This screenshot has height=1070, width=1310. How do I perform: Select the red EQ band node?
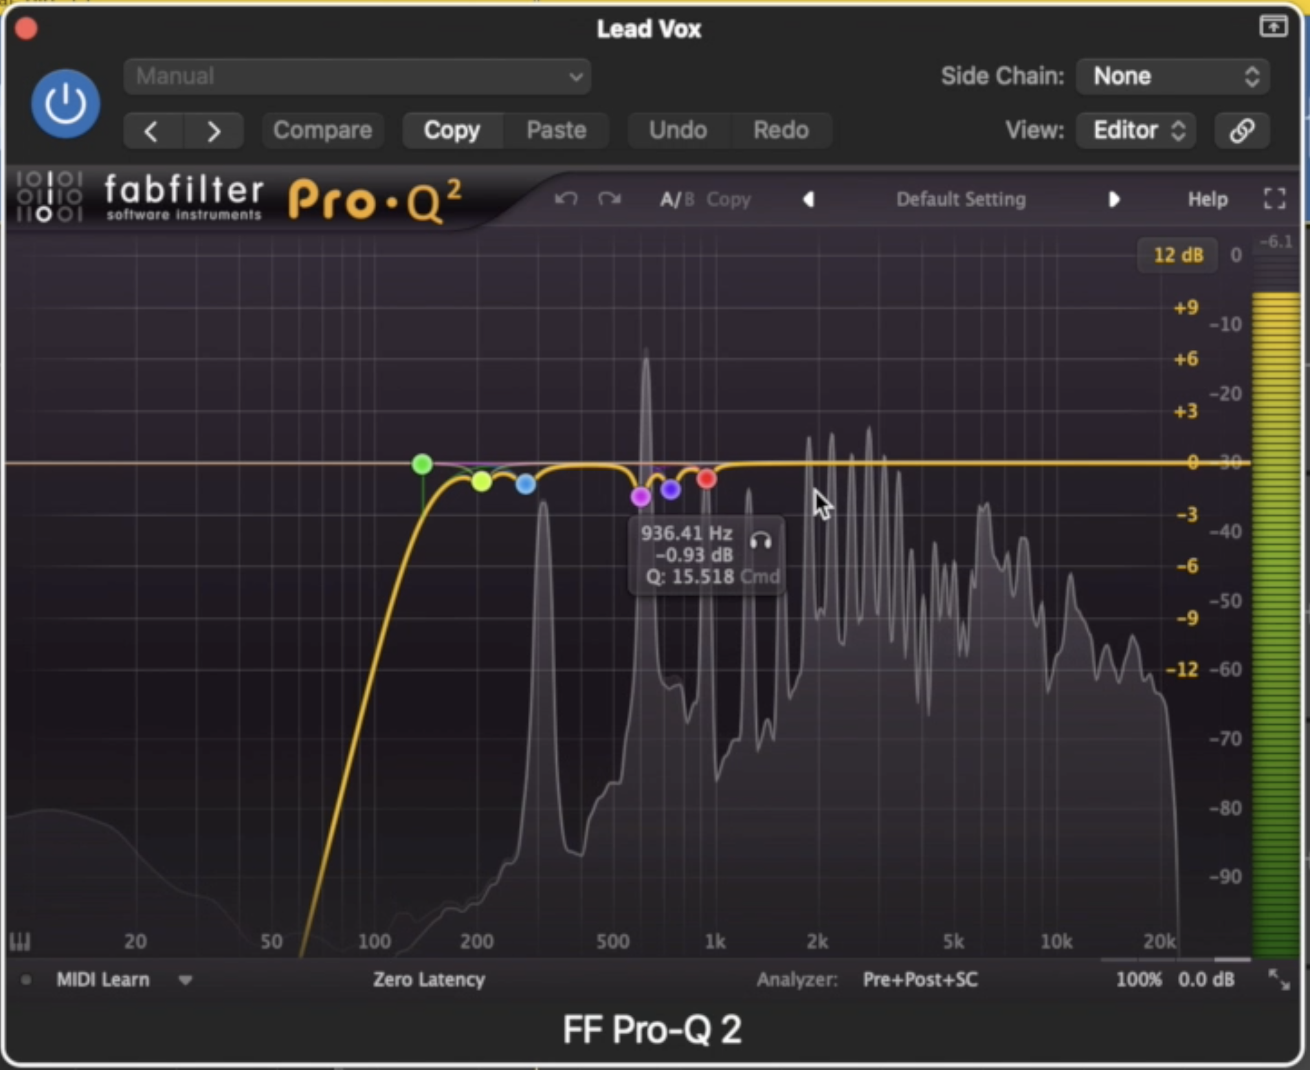pos(707,479)
